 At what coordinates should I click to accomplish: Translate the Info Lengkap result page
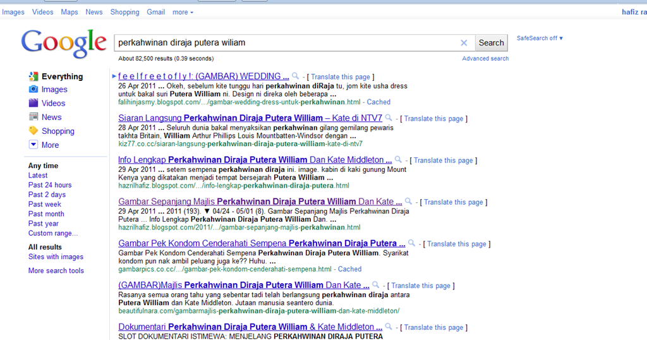coord(443,160)
